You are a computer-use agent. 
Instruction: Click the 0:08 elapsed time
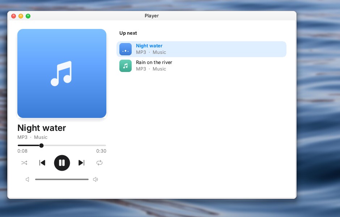(22, 151)
